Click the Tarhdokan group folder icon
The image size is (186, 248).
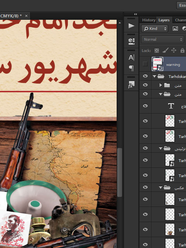click(x=161, y=76)
